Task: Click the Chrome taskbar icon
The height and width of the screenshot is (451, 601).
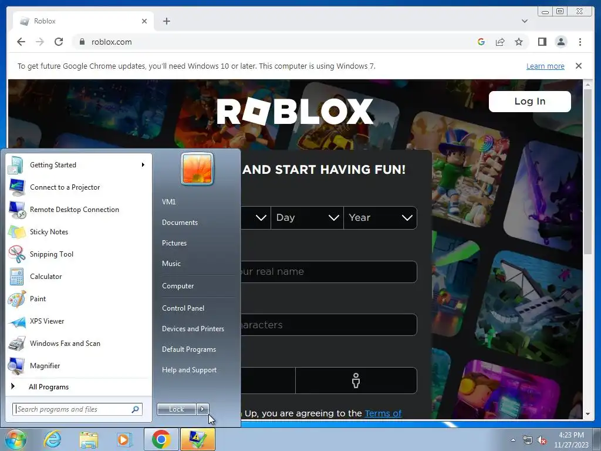Action: [x=161, y=439]
